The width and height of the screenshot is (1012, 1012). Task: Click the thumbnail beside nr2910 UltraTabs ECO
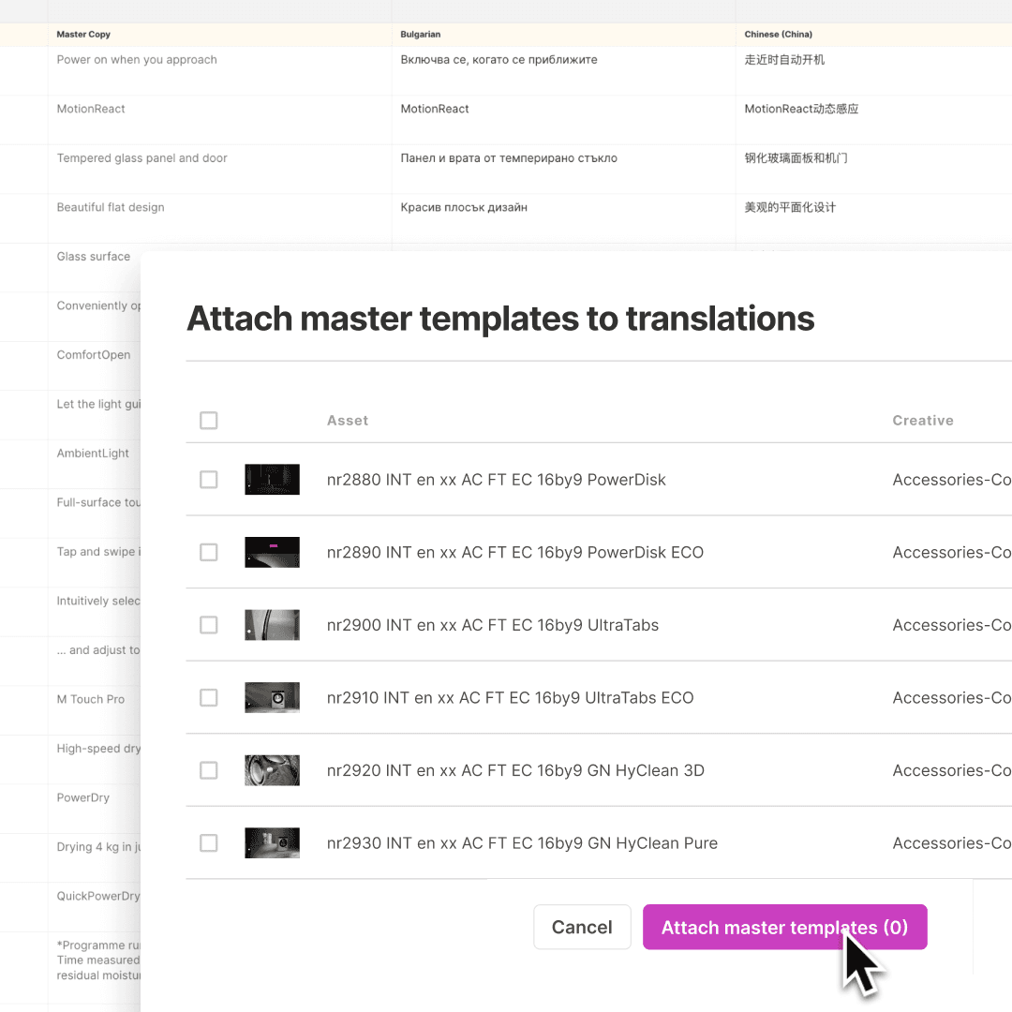pyautogui.click(x=272, y=697)
